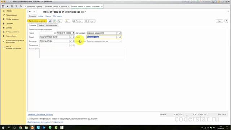Click into the Номер input field
Screen dimensions: 231x130
46,33
